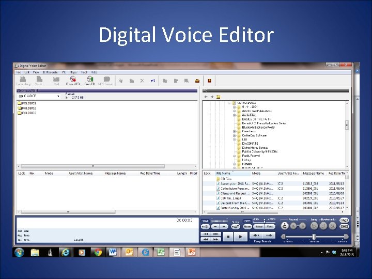Click the Record CD toolbar icon
This screenshot has width=372, height=279.
[x=73, y=81]
